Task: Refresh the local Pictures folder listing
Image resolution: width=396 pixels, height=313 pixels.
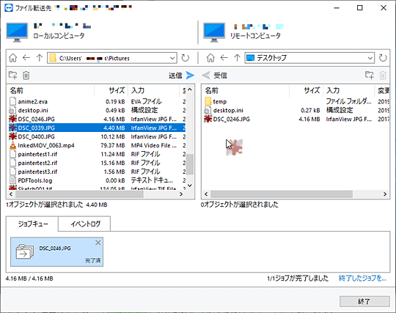Action: pos(186,58)
